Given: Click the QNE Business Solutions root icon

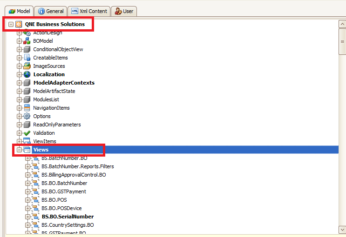Looking at the screenshot, I should click(x=19, y=24).
